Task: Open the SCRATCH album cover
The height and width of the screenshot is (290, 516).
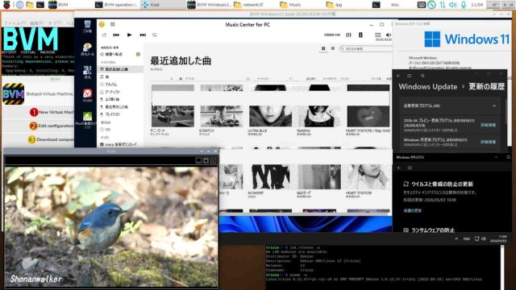Action: click(x=222, y=116)
